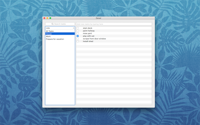Check the stain deck task checkbox
200x125 pixels.
78,28
